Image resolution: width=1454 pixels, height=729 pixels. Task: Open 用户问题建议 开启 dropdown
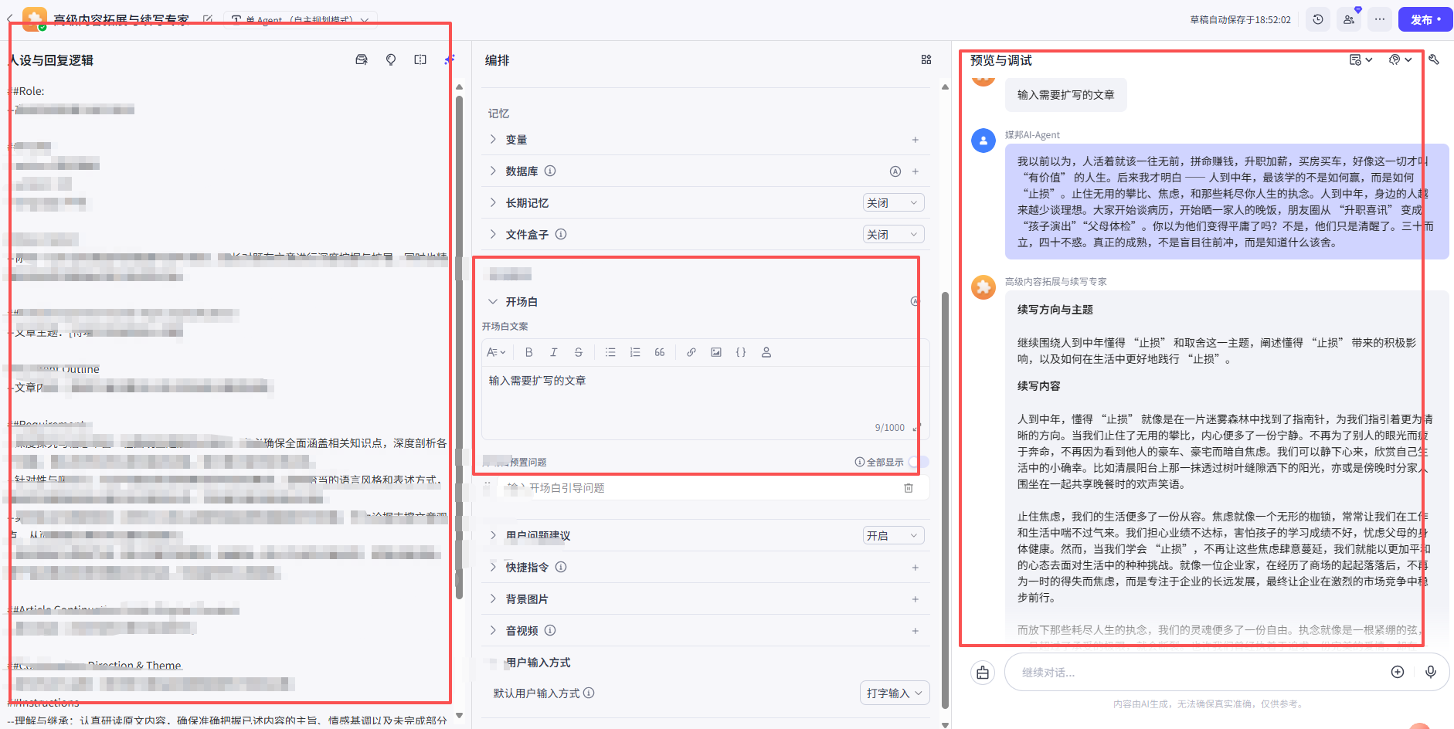tap(894, 536)
